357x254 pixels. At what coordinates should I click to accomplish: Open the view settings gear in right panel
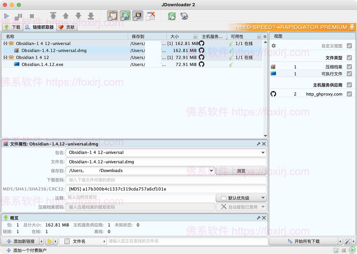click(273, 46)
